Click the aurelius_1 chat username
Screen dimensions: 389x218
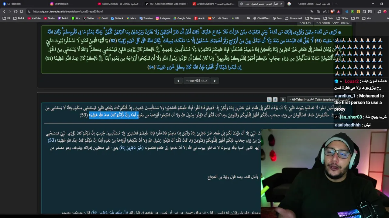345,96
